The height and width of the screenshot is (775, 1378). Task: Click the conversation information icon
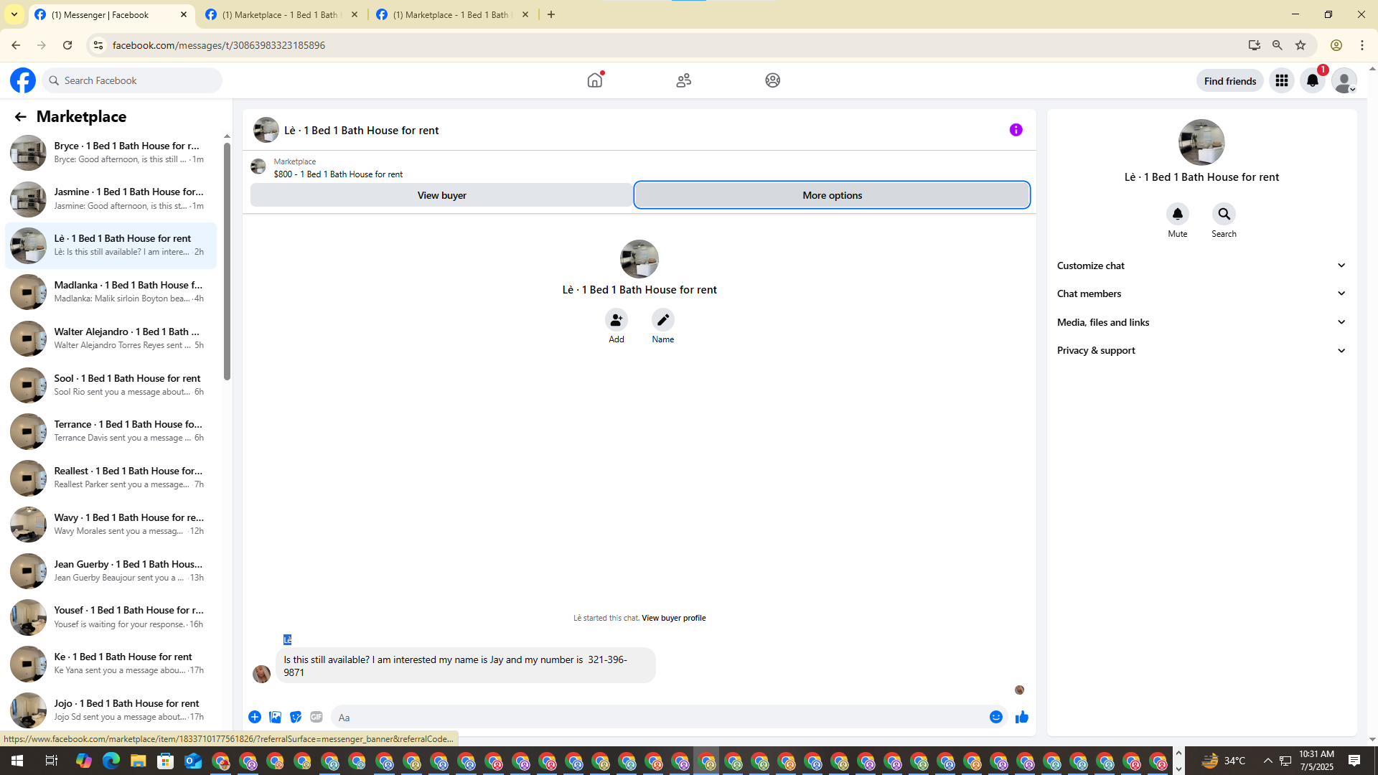(x=1016, y=130)
